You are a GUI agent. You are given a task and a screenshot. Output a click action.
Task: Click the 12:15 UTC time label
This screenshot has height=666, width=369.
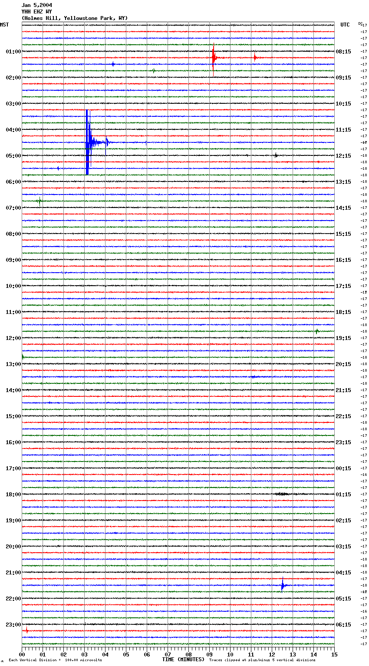click(343, 156)
